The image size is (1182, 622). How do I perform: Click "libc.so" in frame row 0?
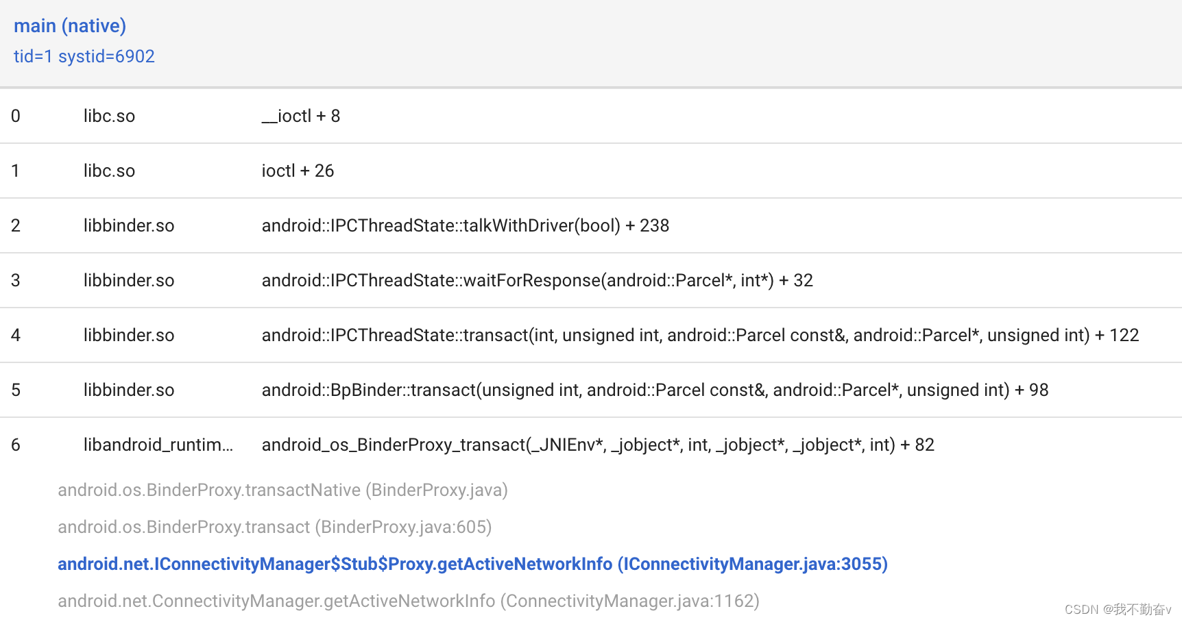[x=109, y=116]
